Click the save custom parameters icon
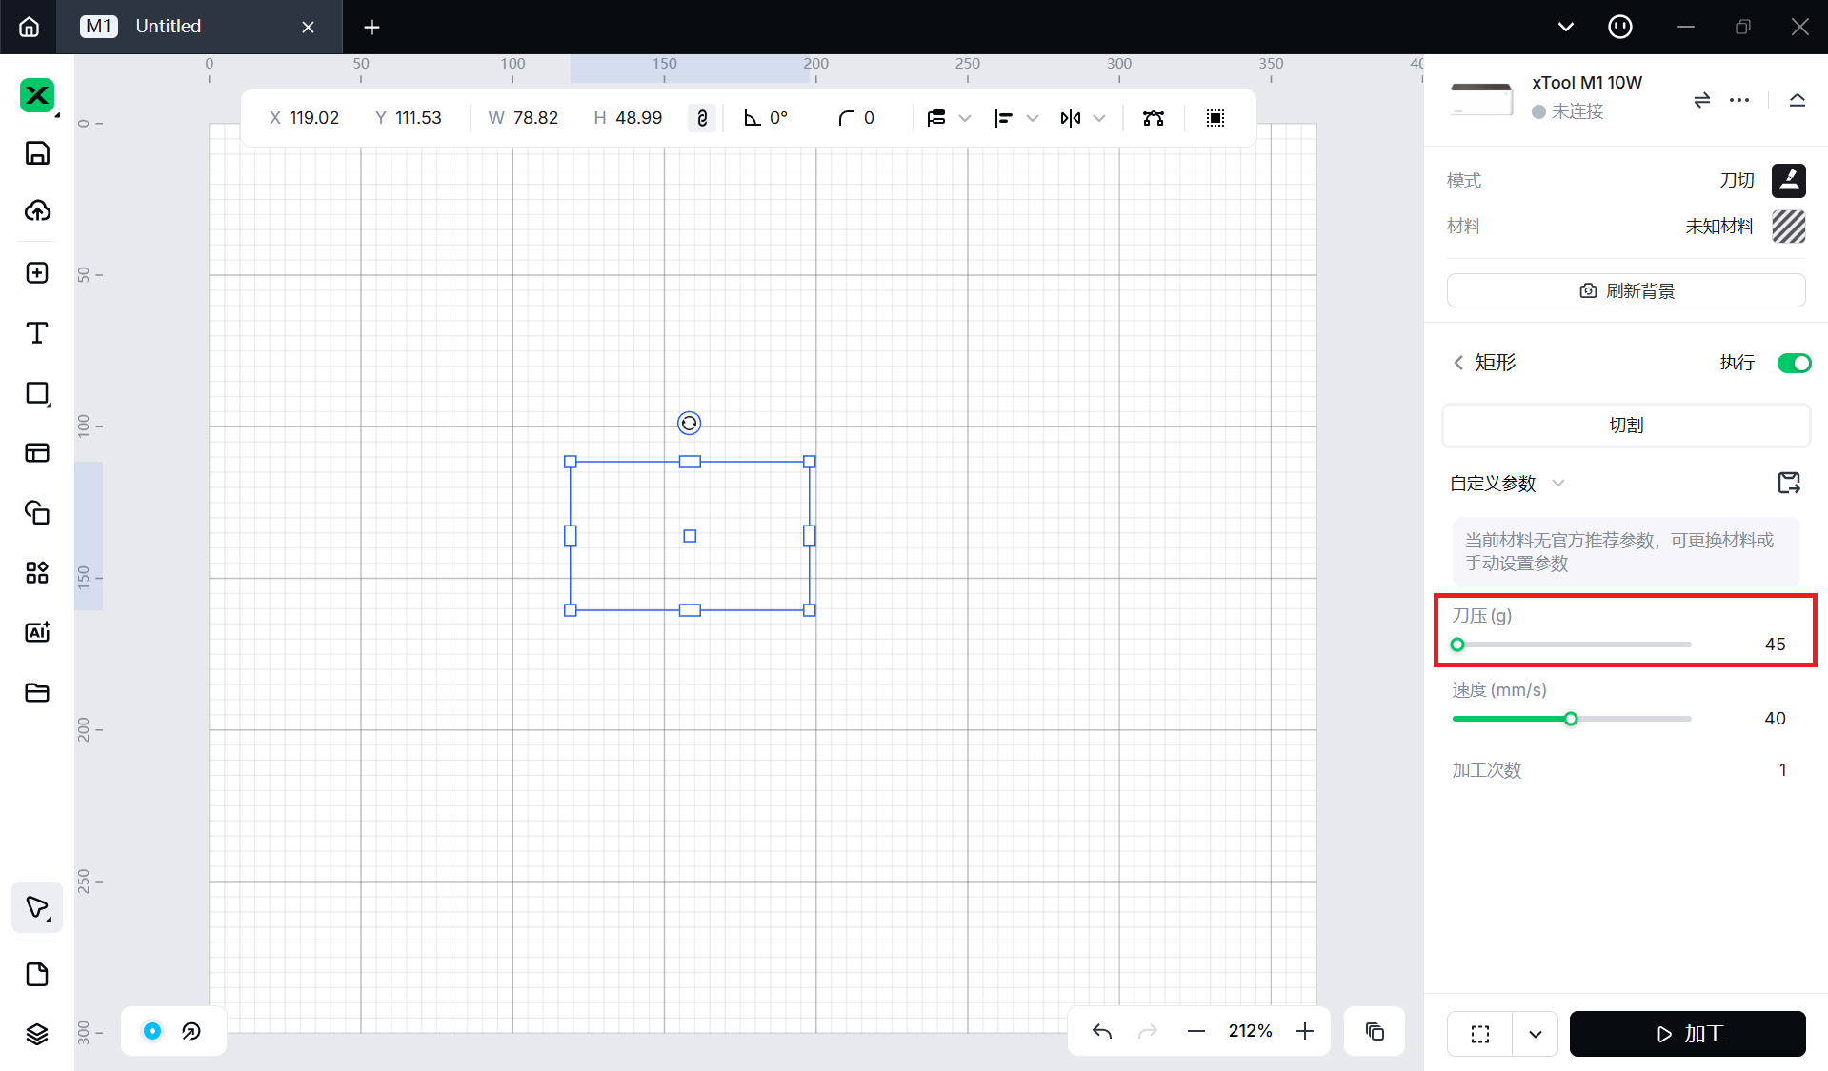 click(x=1788, y=483)
